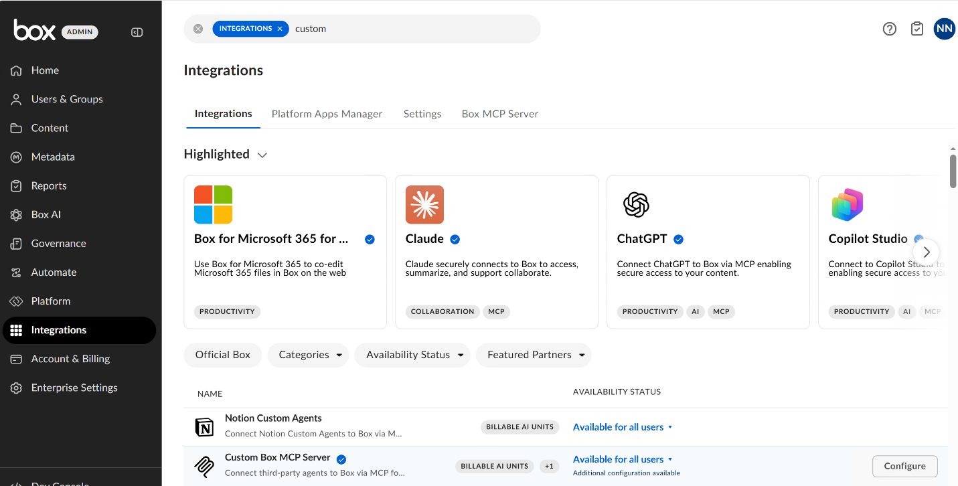Open the Box for Microsoft 365 card title
The height and width of the screenshot is (486, 958).
pyautogui.click(x=271, y=239)
